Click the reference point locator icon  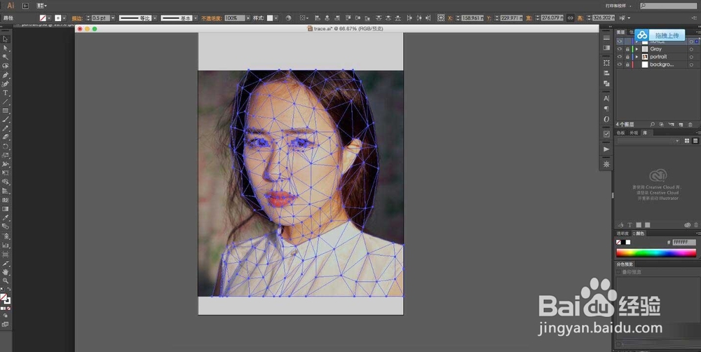coord(441,18)
